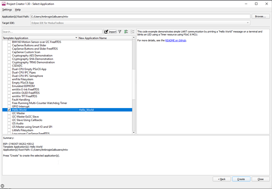Open the Help menu
The width and height of the screenshot is (272, 189).
pos(18,10)
